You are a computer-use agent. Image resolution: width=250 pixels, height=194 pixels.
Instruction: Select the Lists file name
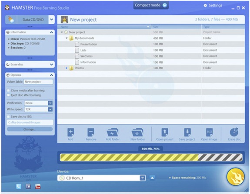83,50
